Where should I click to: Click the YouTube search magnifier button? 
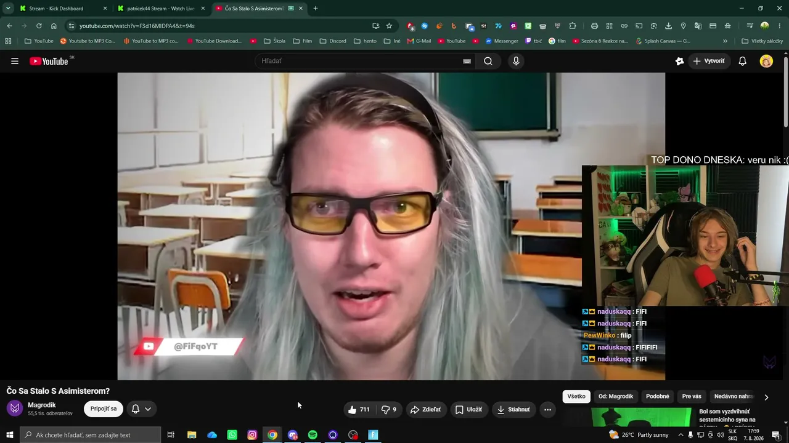coord(488,61)
